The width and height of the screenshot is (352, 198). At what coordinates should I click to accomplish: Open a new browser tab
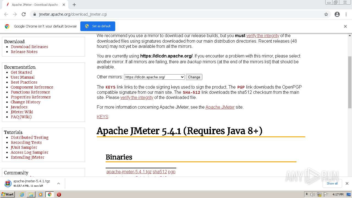pos(74,5)
